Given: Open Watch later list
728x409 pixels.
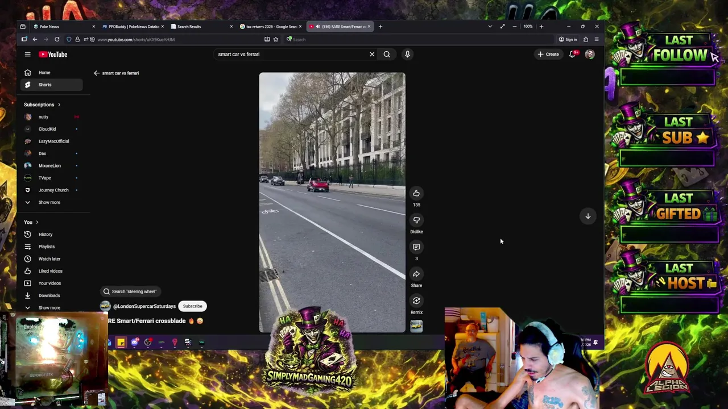Looking at the screenshot, I should pos(52,258).
